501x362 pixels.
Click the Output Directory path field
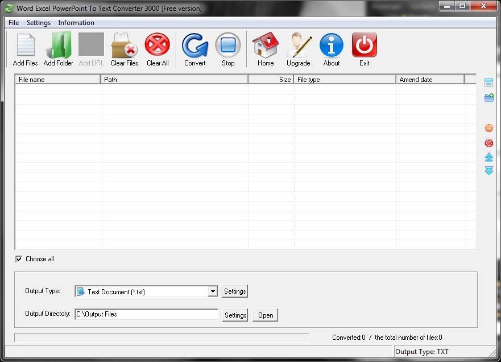[x=146, y=314]
